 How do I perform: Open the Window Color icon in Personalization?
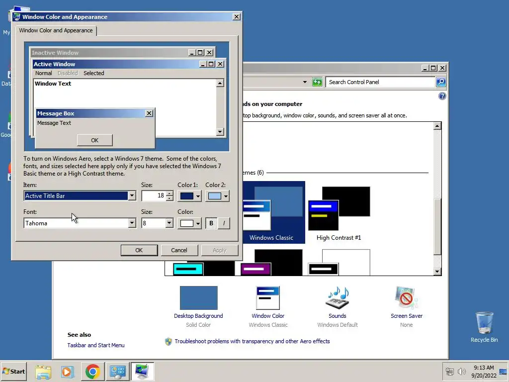click(x=268, y=298)
